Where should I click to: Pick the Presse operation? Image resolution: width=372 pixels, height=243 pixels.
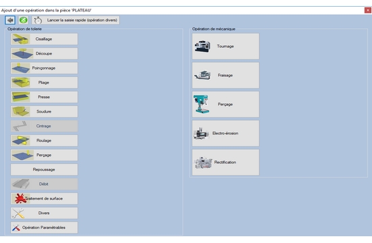click(x=44, y=97)
